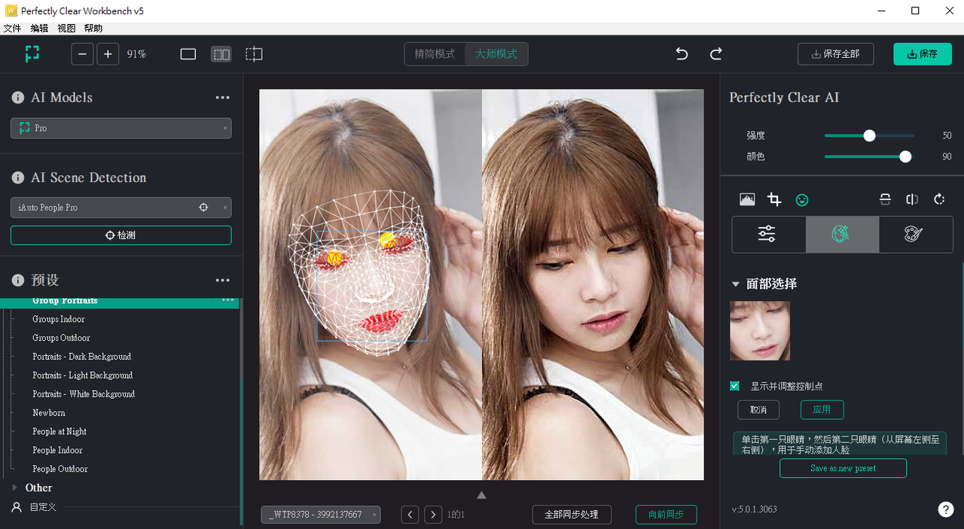The image size is (964, 529).
Task: Open the face smiley tool icon
Action: click(802, 199)
